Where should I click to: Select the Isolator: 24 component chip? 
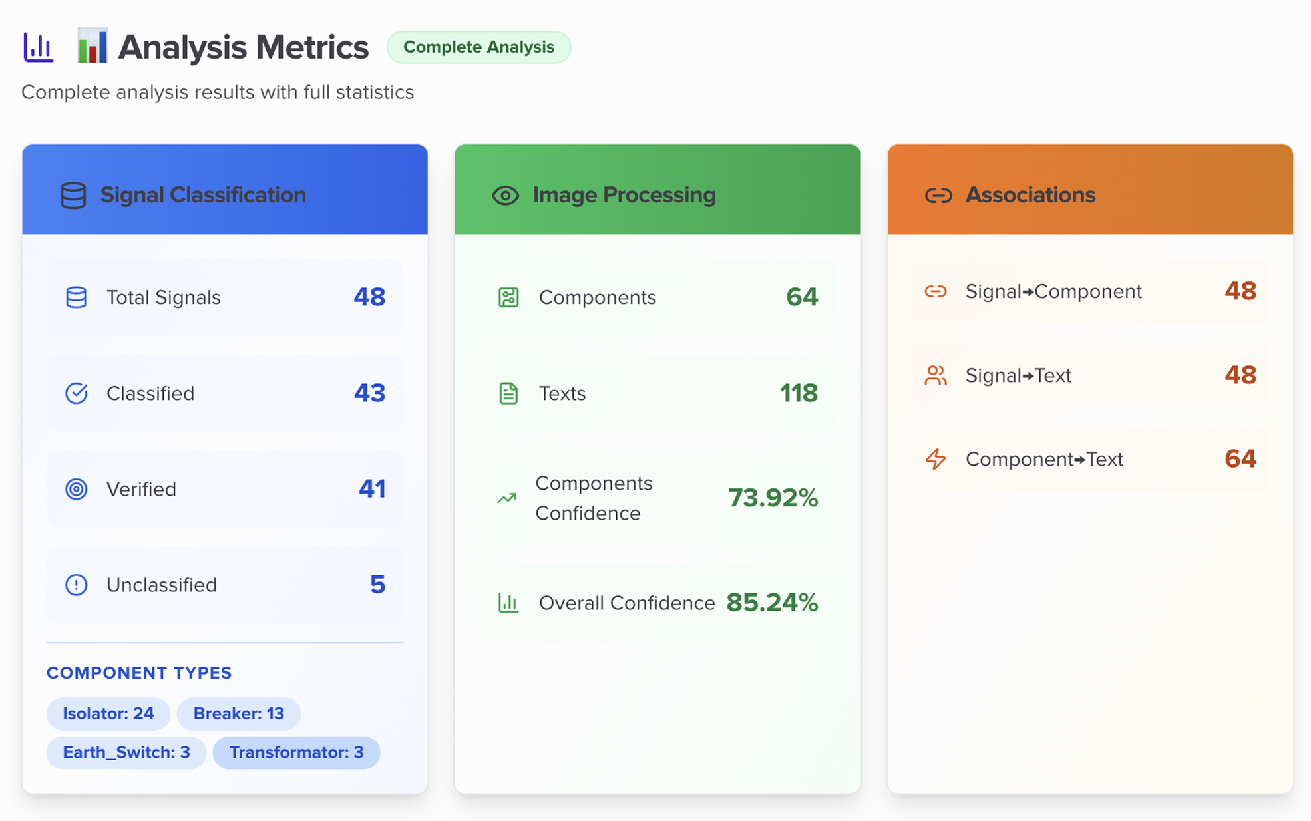pos(108,713)
